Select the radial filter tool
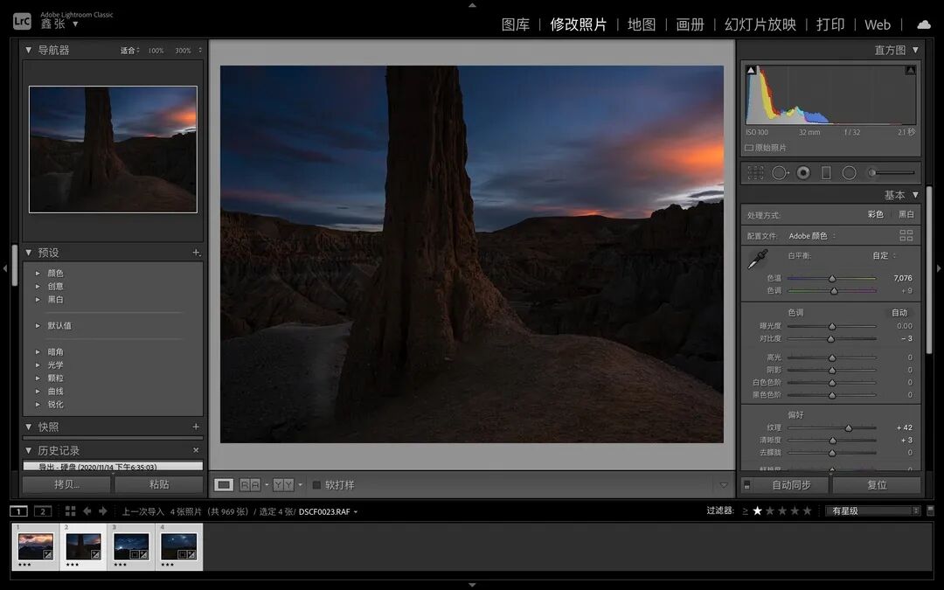Viewport: 944px width, 590px height. (849, 173)
